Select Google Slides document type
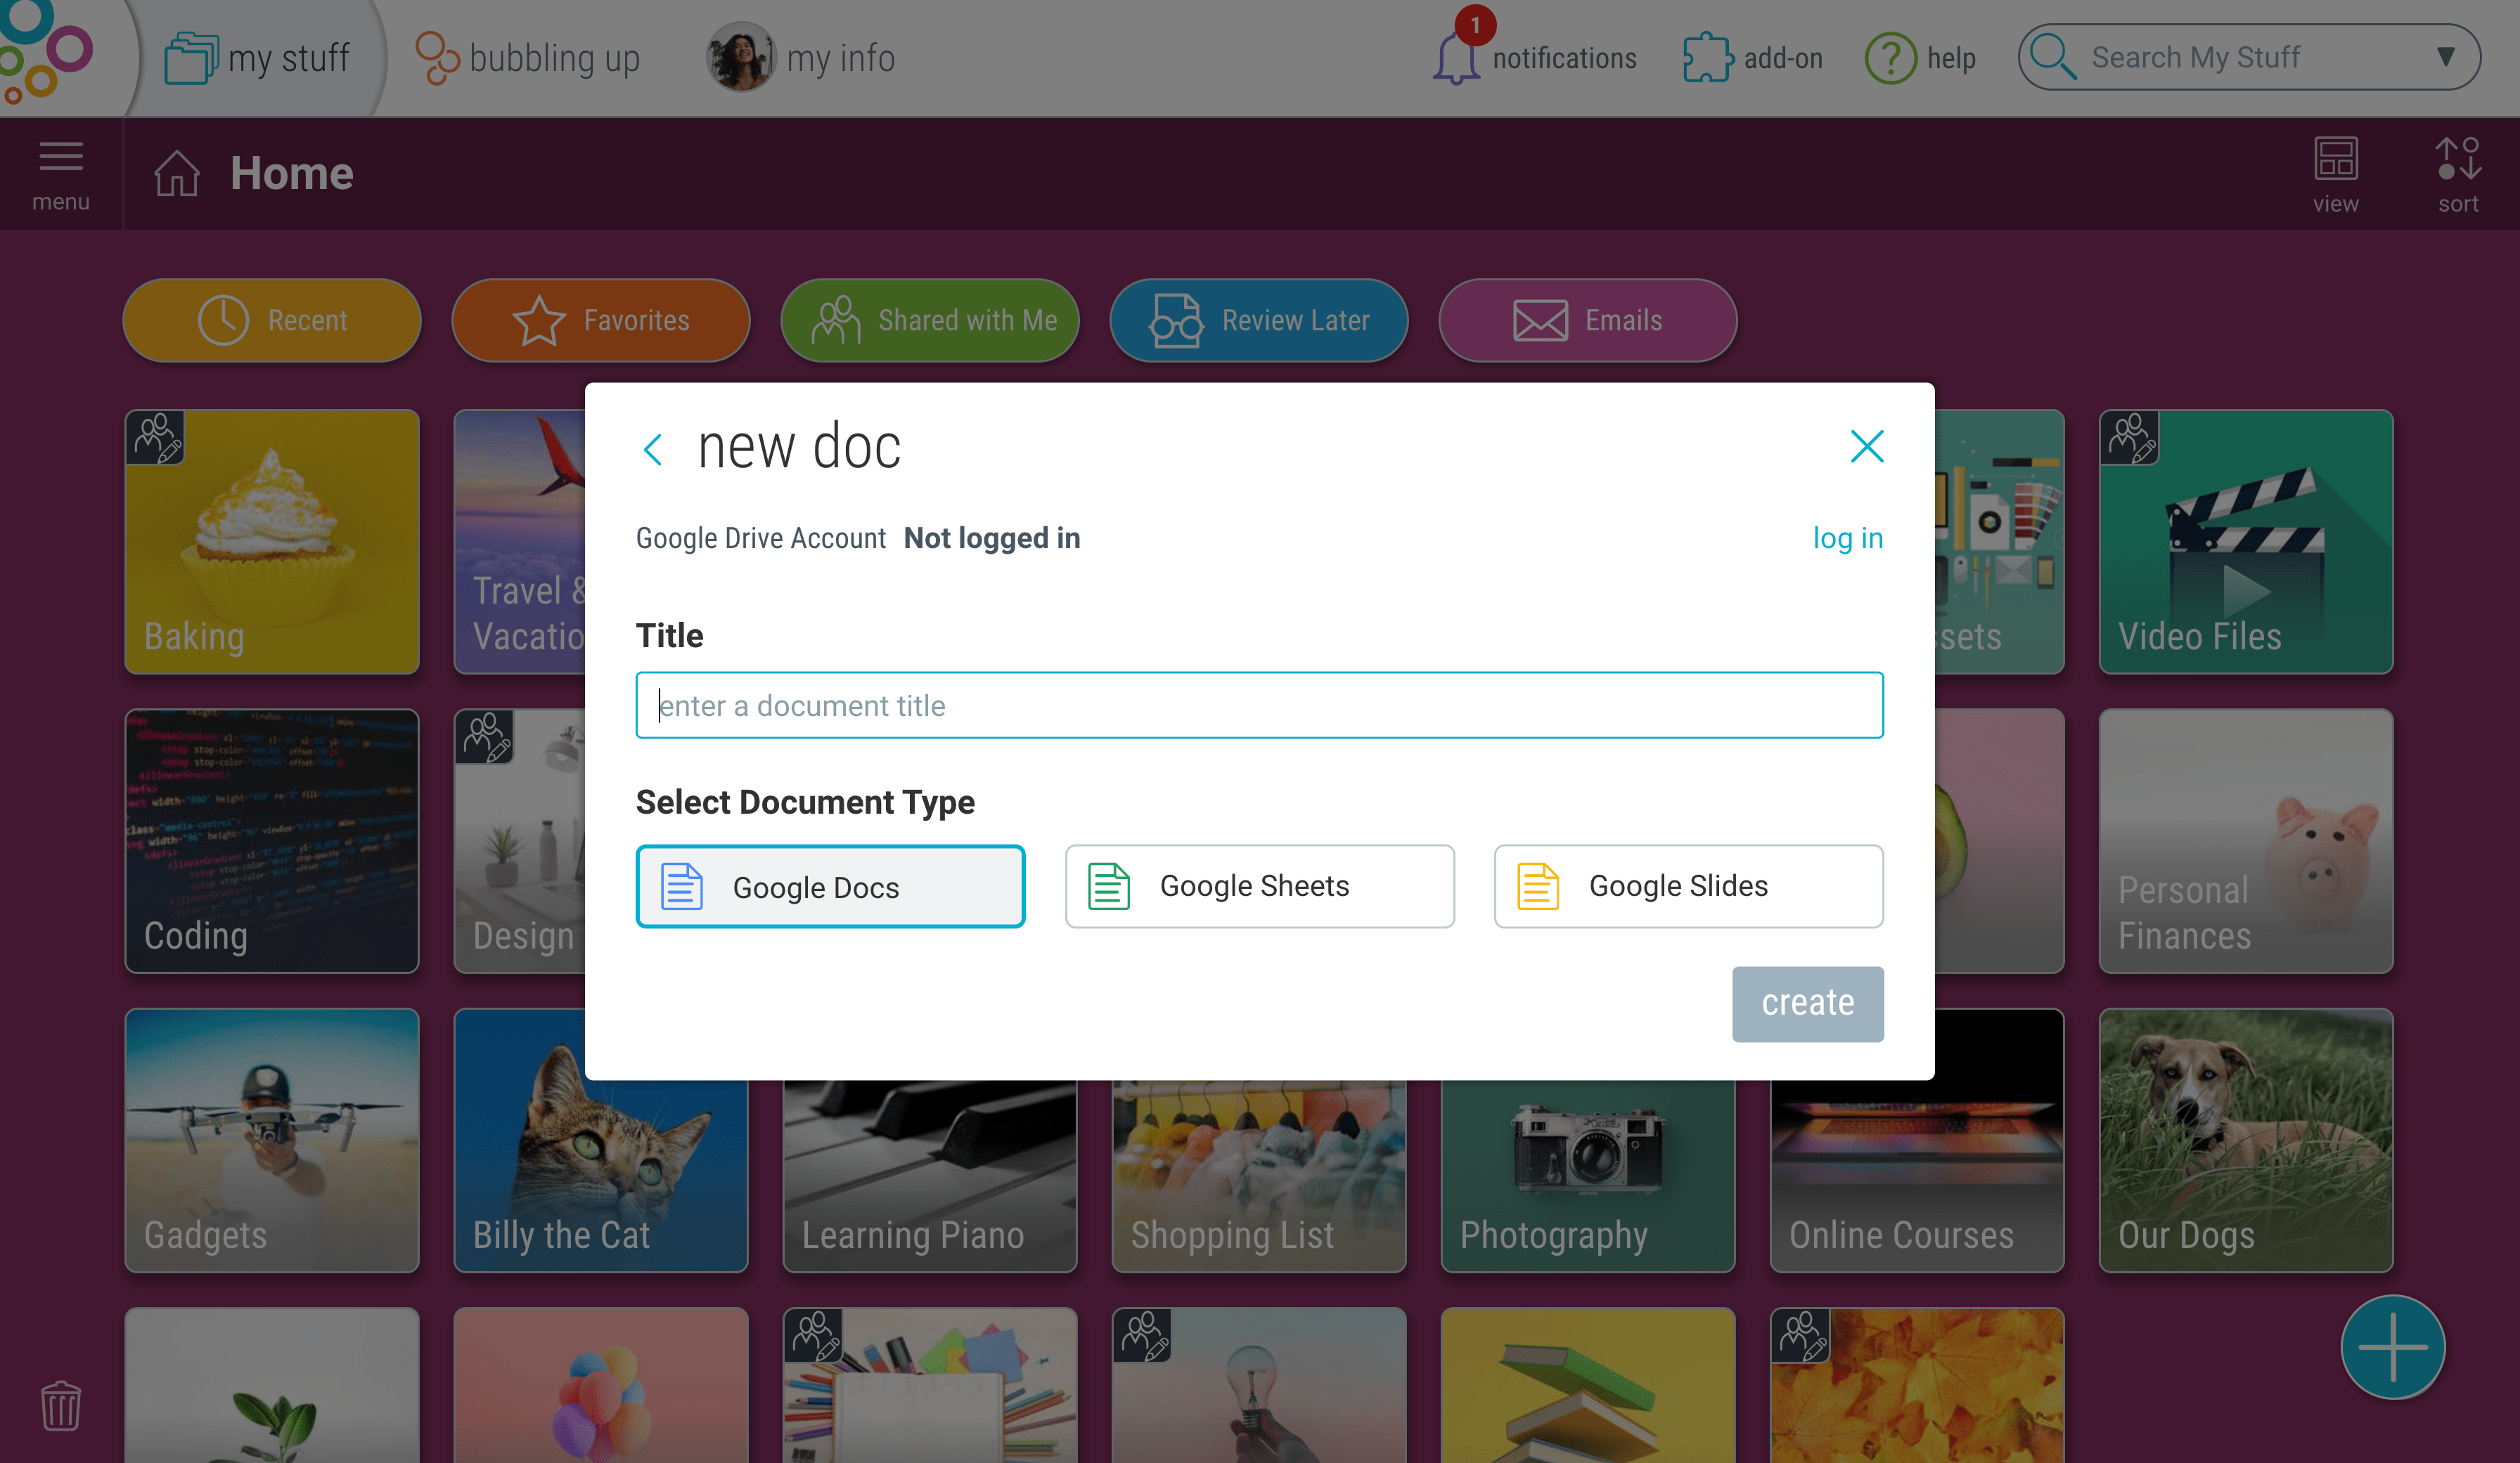Image resolution: width=2520 pixels, height=1463 pixels. pos(1685,885)
